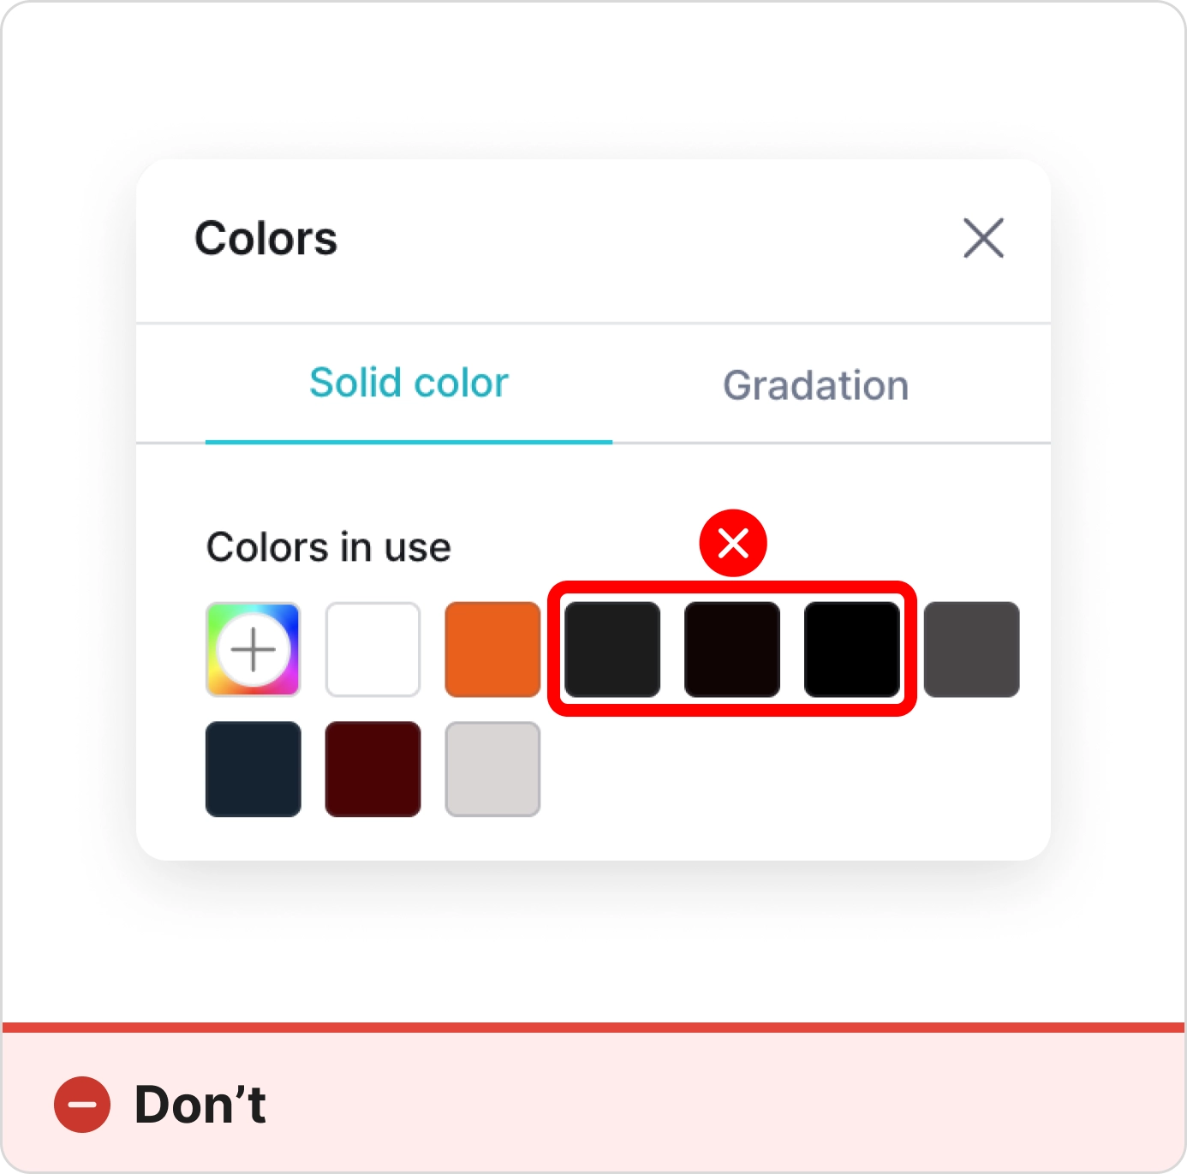Click the teal underline below Solid color

click(409, 442)
